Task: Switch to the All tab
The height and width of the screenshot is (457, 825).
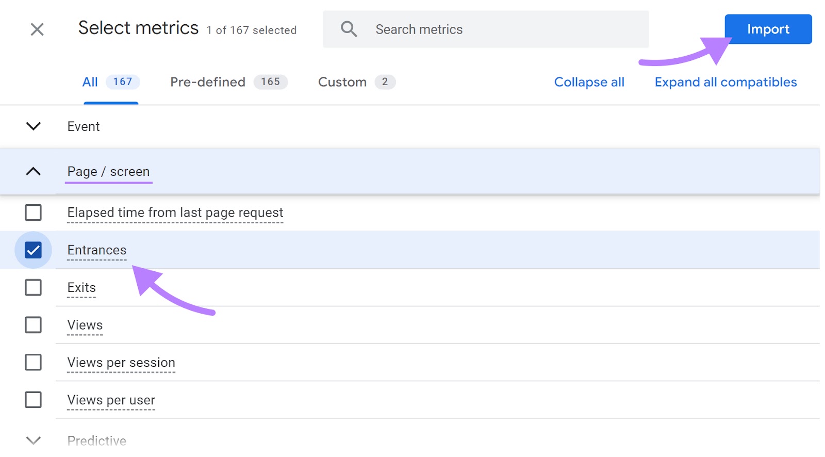Action: click(x=111, y=82)
